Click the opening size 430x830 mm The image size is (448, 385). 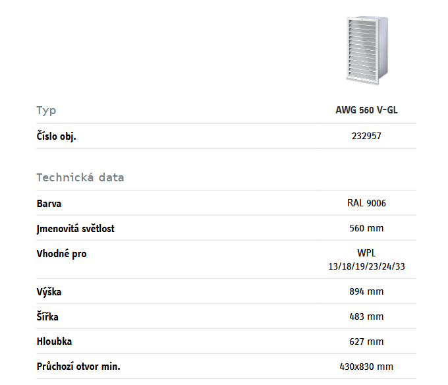click(x=366, y=367)
